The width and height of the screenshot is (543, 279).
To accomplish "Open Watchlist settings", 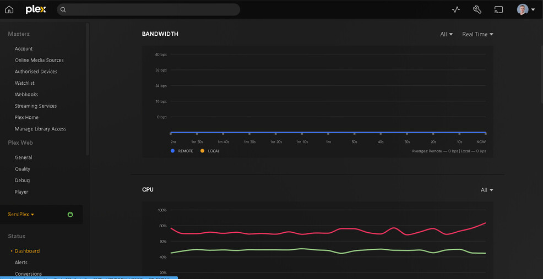I will (25, 83).
